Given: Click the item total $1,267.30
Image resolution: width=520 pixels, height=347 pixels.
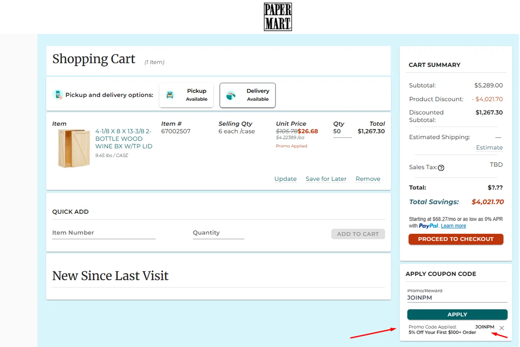Looking at the screenshot, I should click(x=371, y=131).
